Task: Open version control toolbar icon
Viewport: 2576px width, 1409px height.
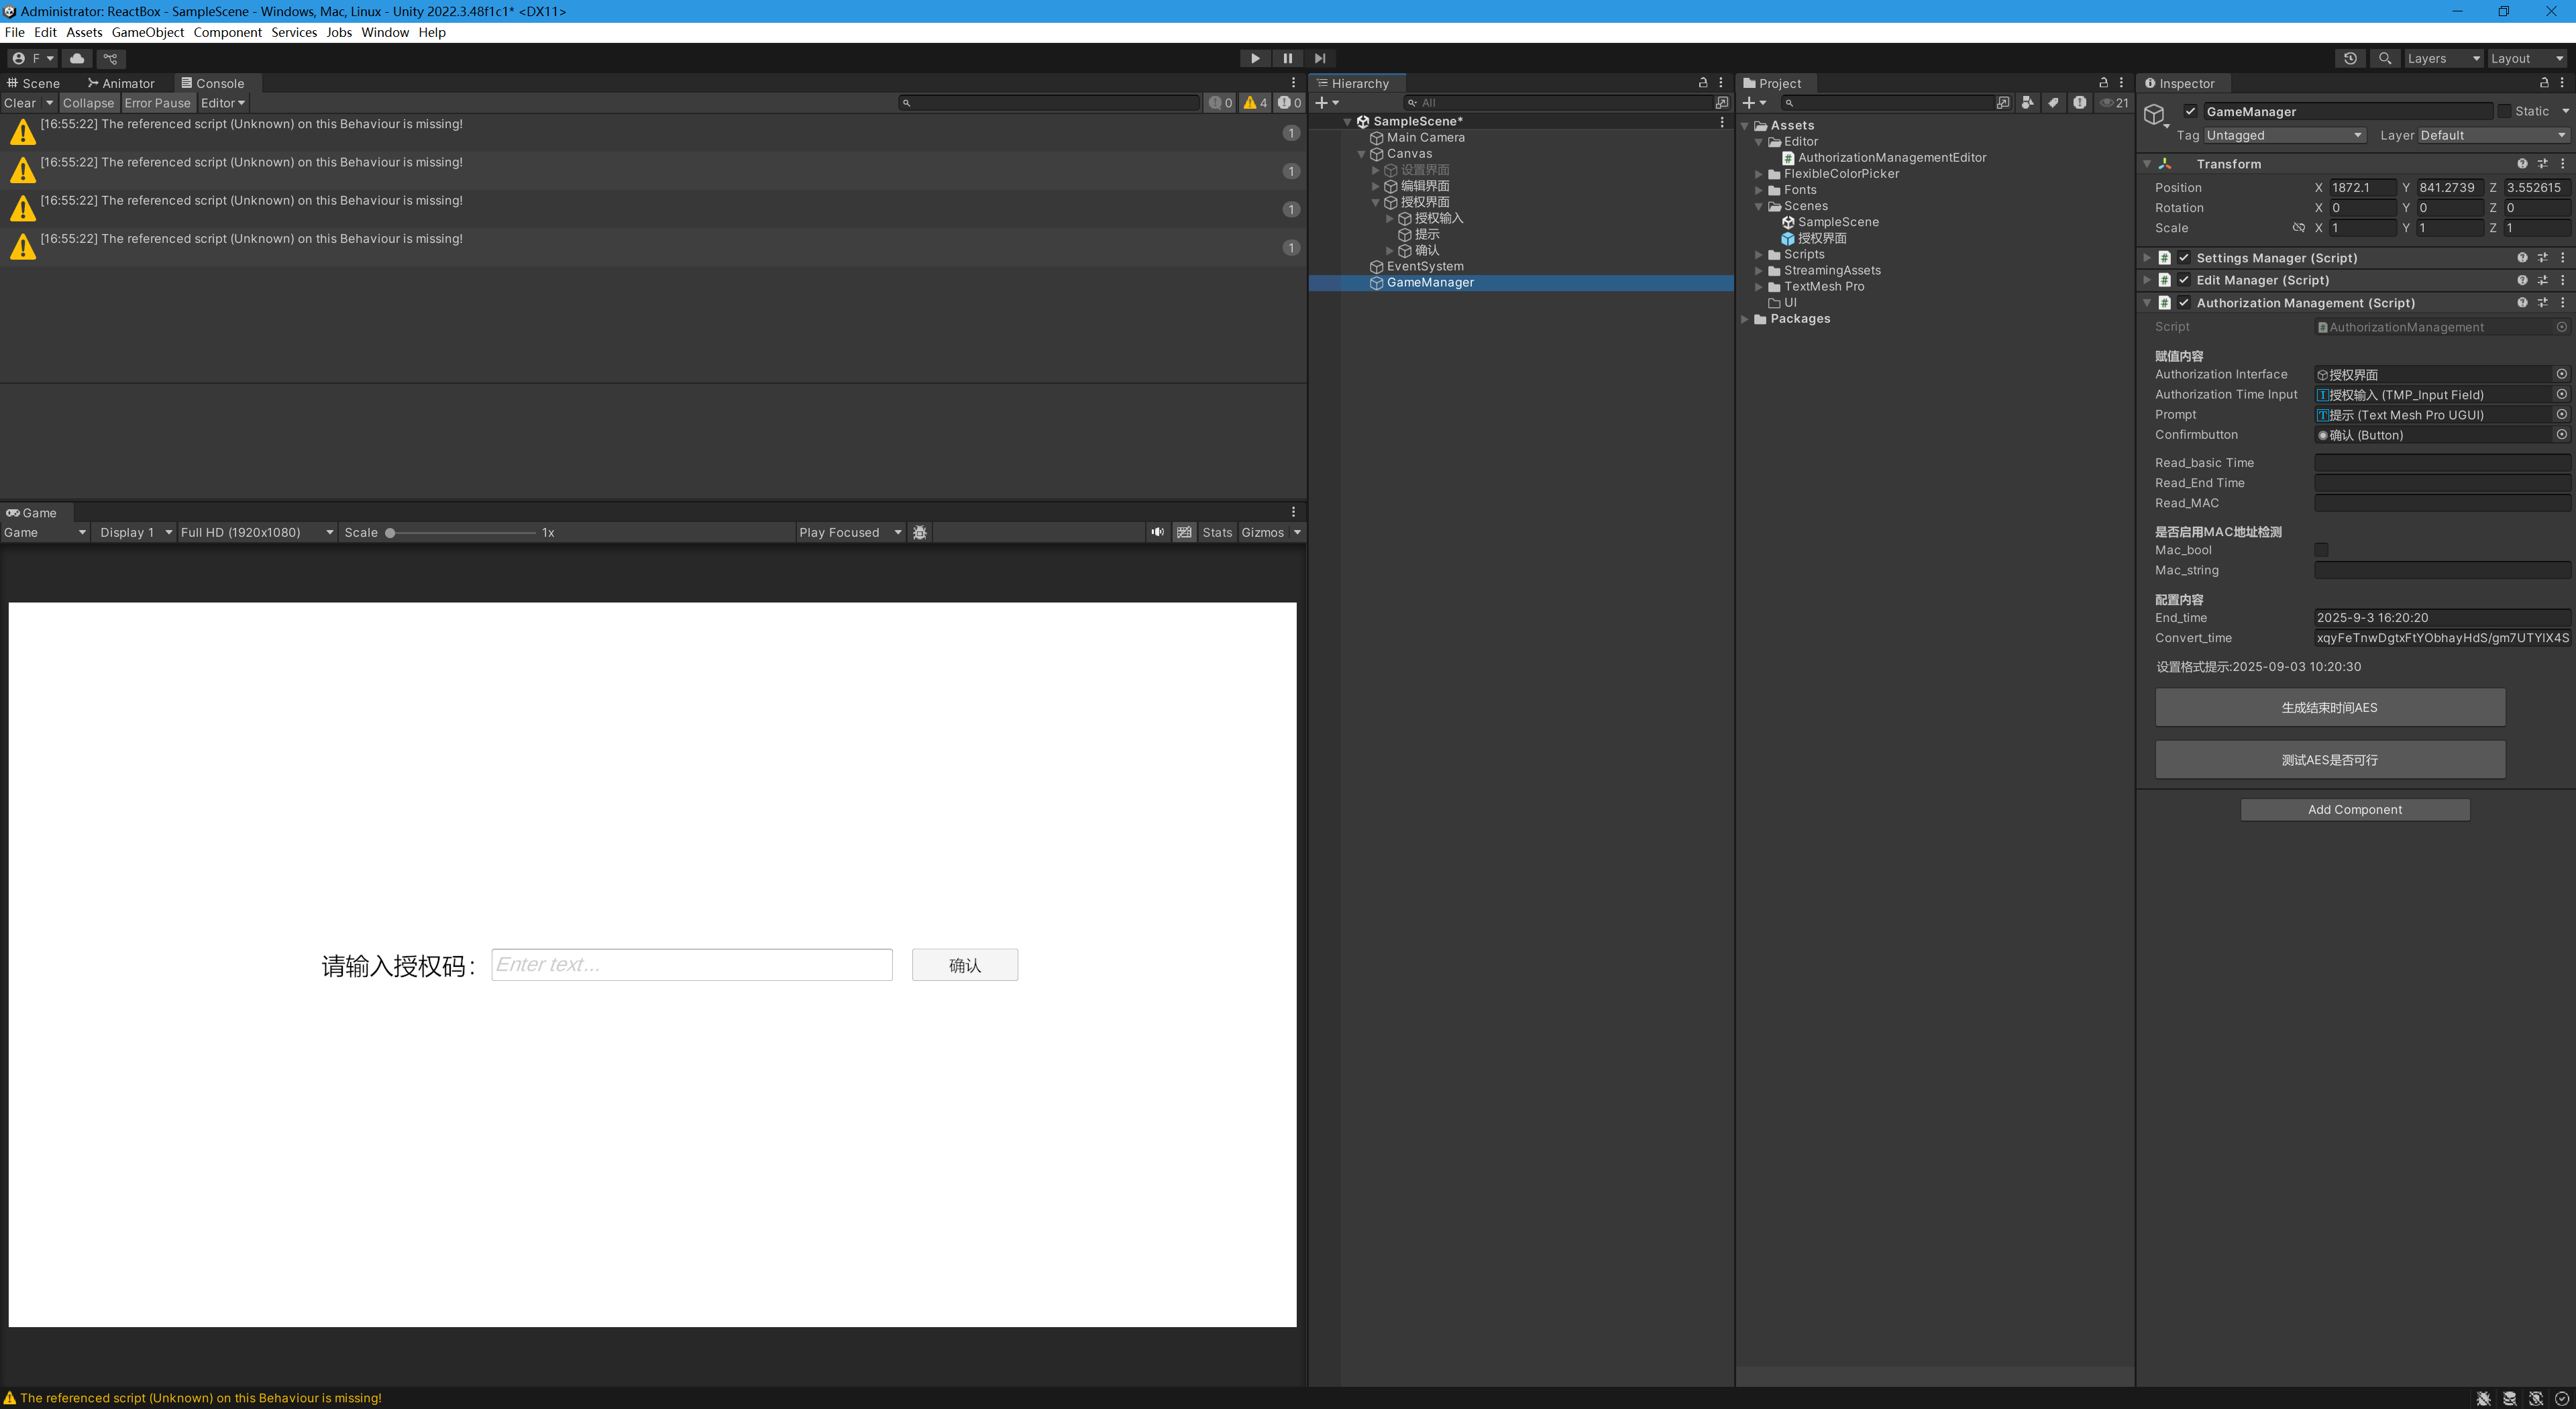Action: coord(111,58)
